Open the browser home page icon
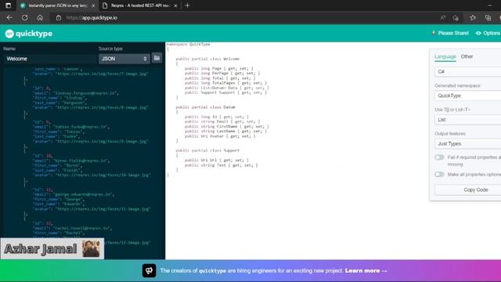This screenshot has height=282, width=501. [x=40, y=17]
